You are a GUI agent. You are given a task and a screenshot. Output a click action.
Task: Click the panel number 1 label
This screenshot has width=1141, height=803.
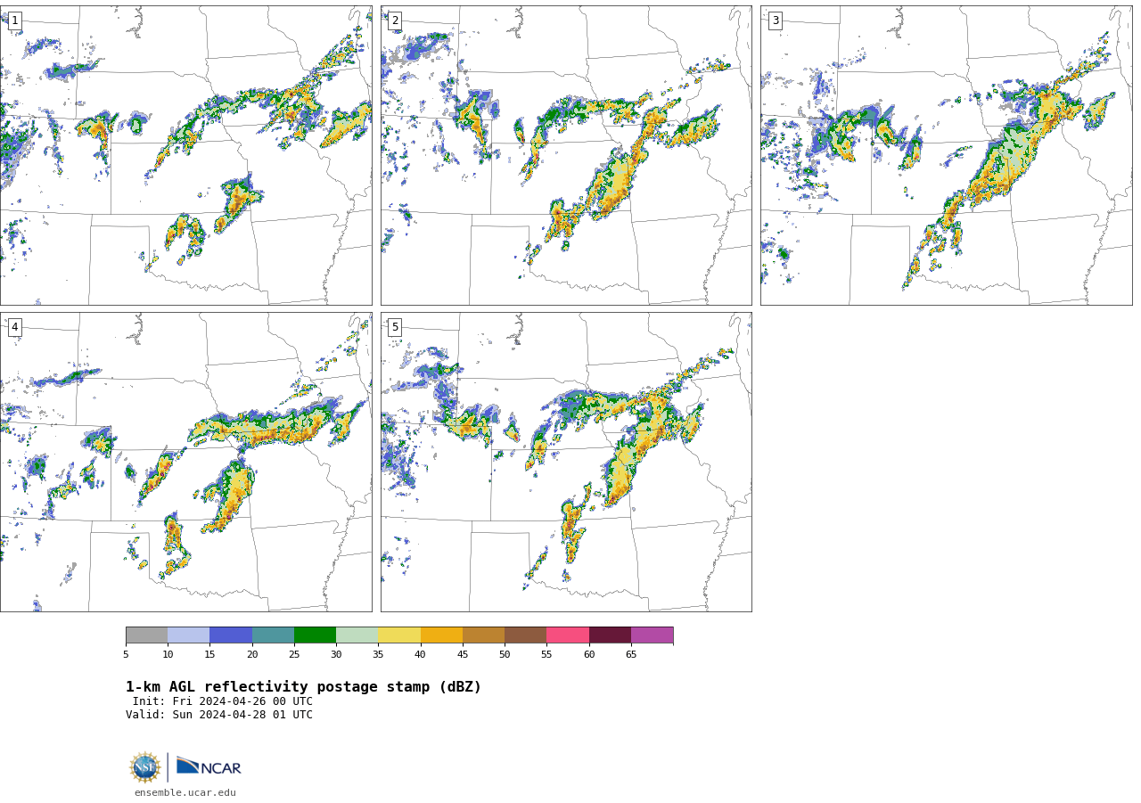coord(14,20)
